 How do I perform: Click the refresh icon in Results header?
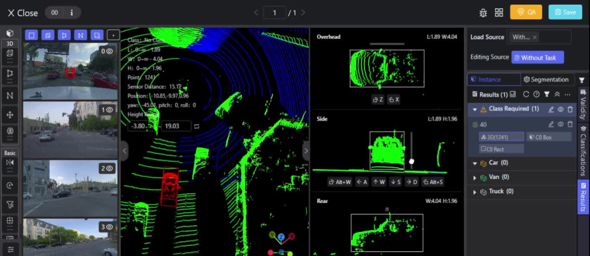(x=526, y=95)
